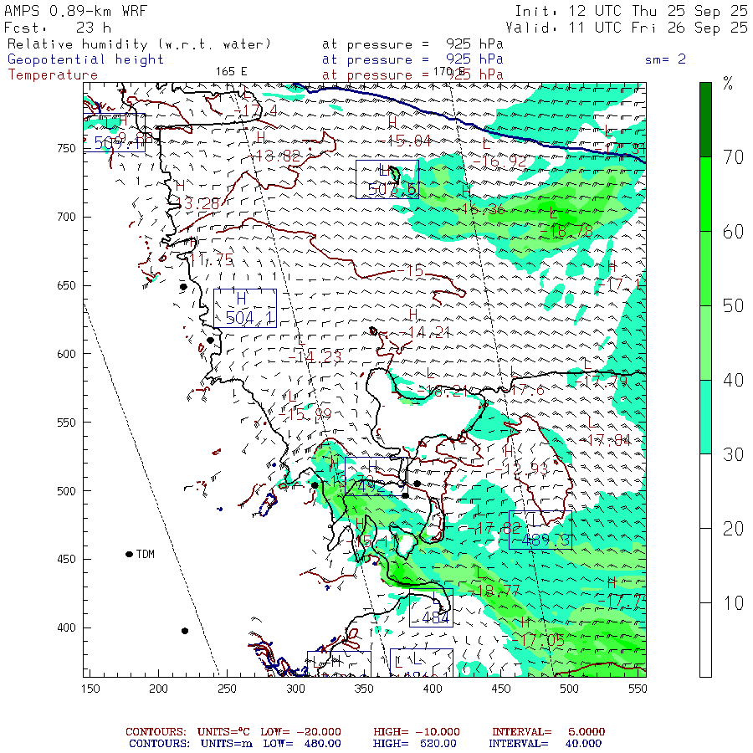Click the TDM station marker dot
Viewport: 753px width, 753px height.
[129, 554]
